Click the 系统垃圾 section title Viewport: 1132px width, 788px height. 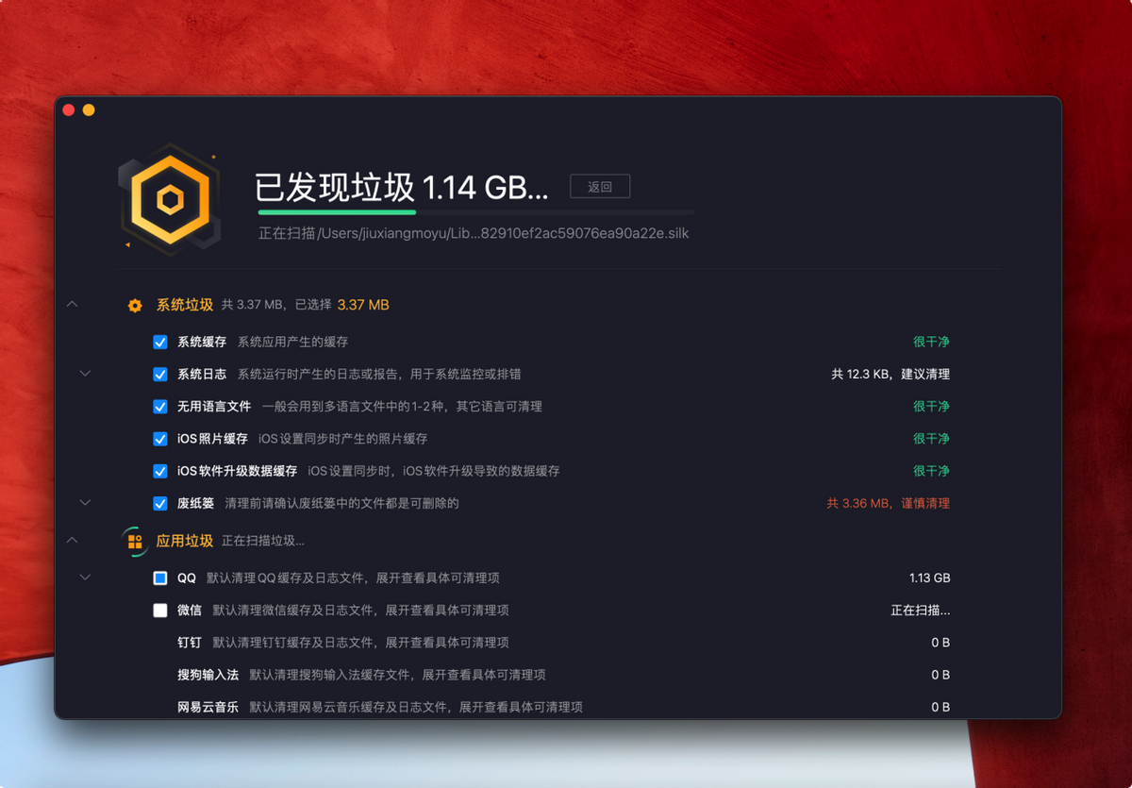[x=185, y=305]
